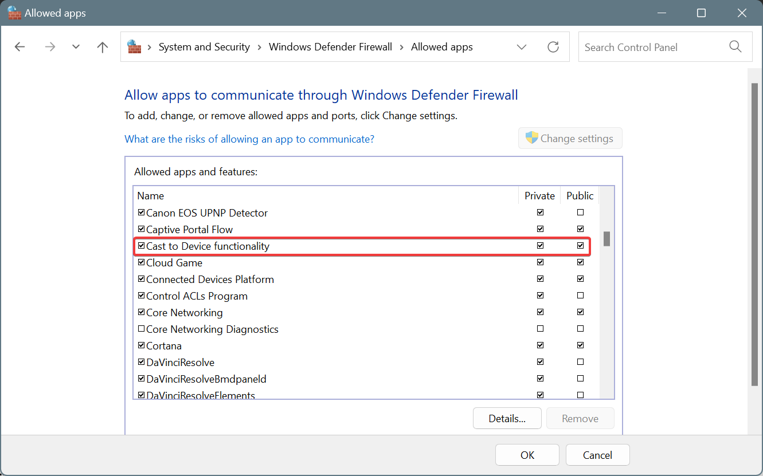The image size is (763, 476).
Task: Toggle Public for Cast to Device functionality
Action: coord(581,246)
